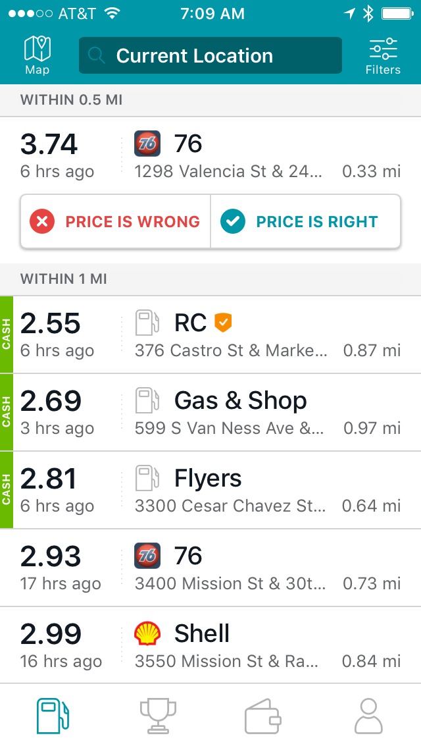Confirm the price is right

tap(305, 222)
